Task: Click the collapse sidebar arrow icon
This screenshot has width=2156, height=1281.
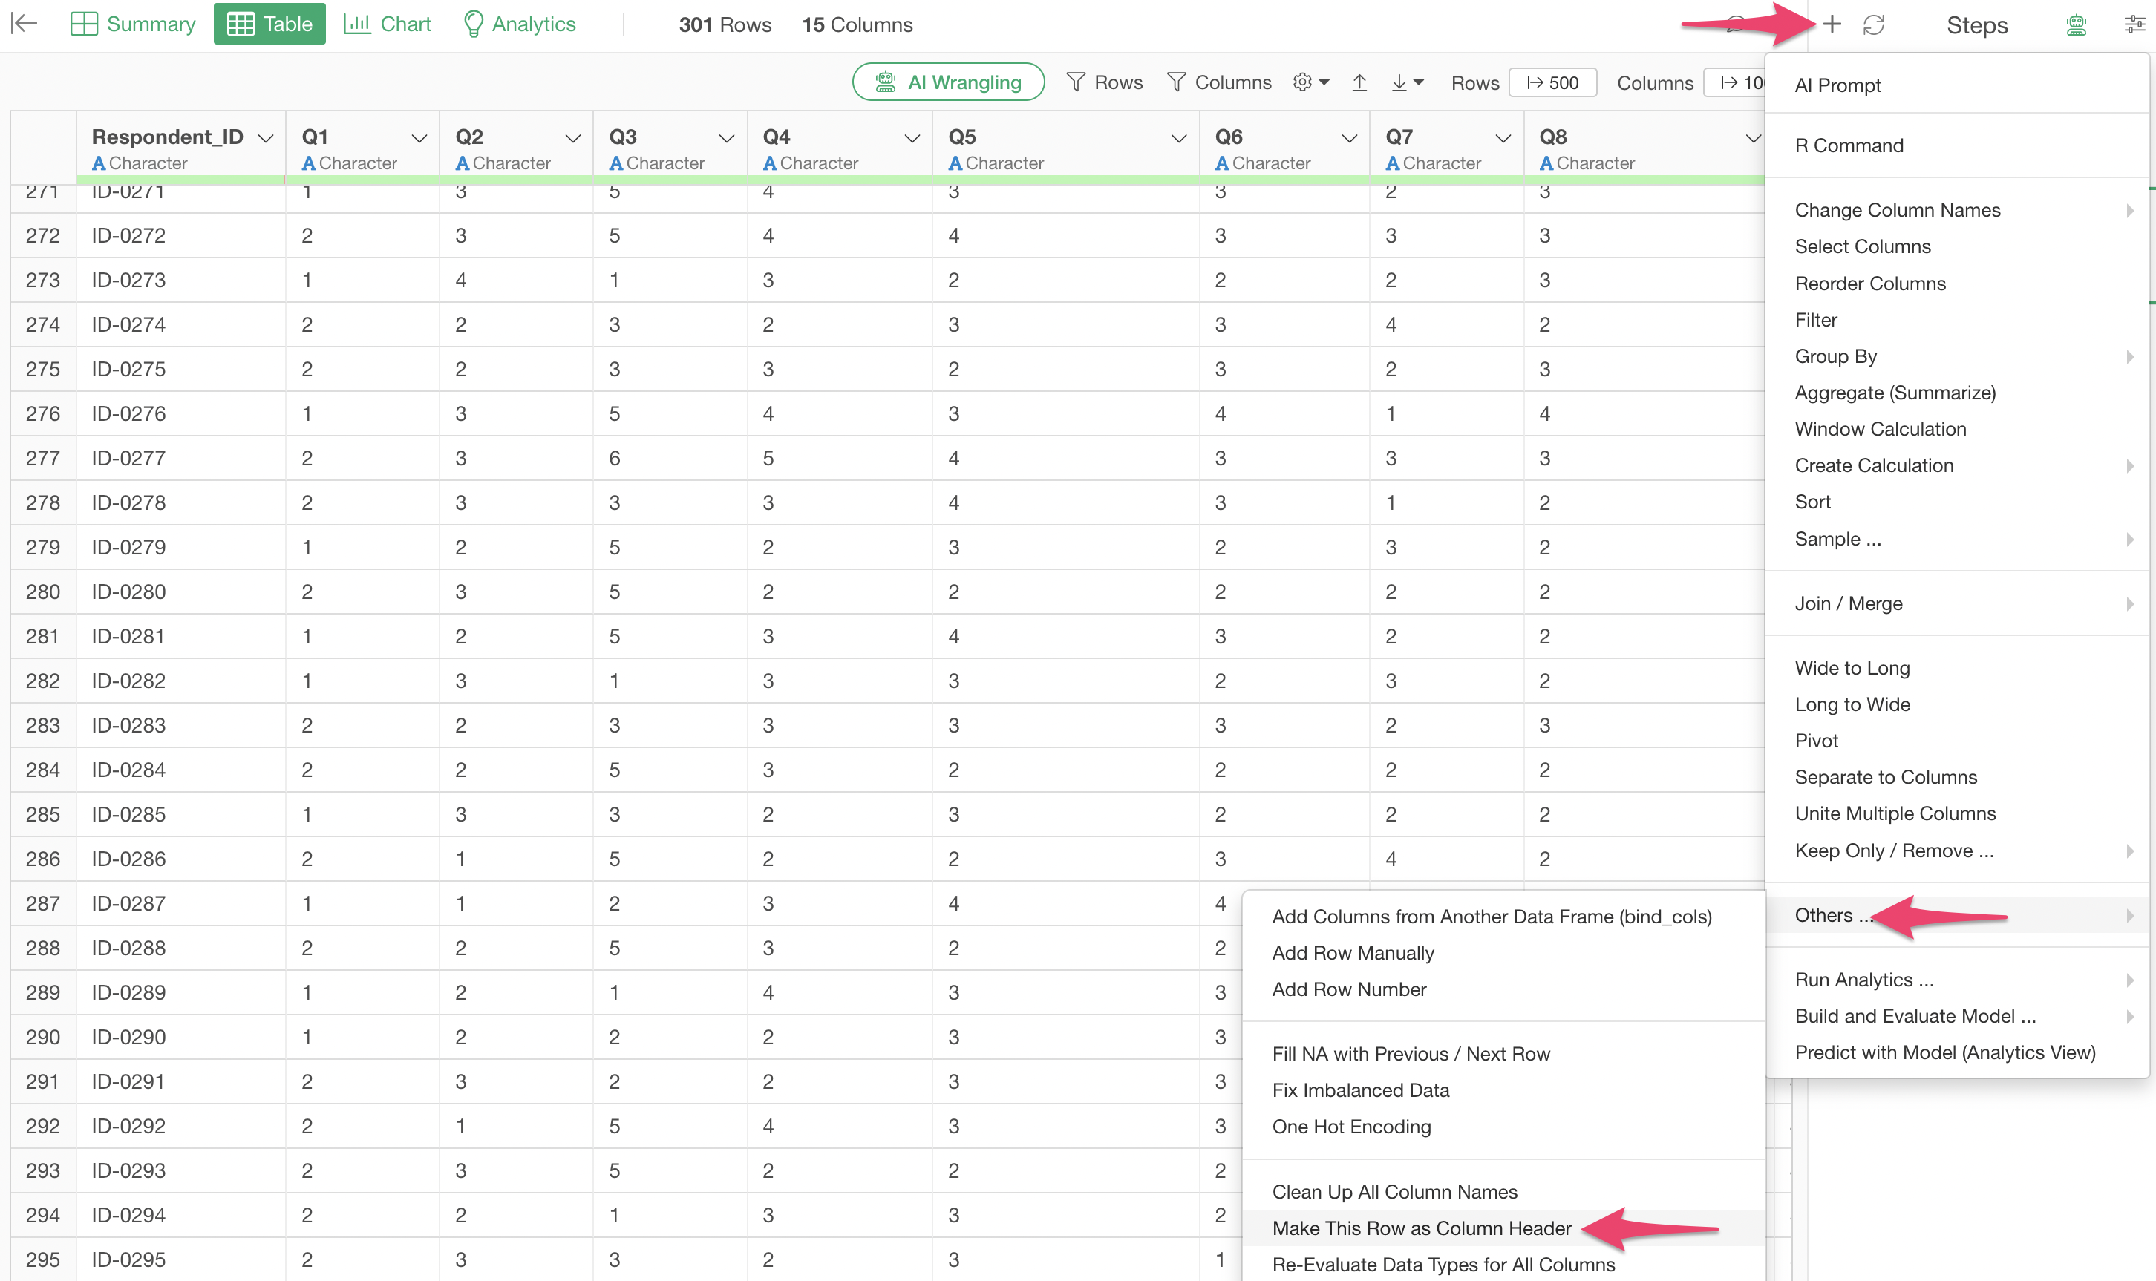Action: [24, 24]
